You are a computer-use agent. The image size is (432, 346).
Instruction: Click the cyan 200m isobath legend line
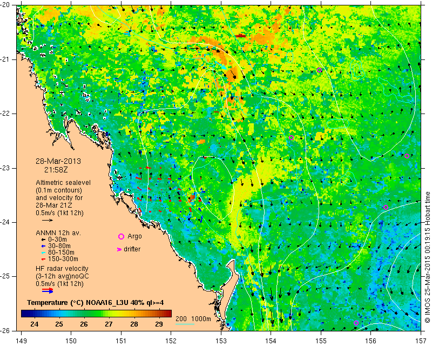[185, 324]
